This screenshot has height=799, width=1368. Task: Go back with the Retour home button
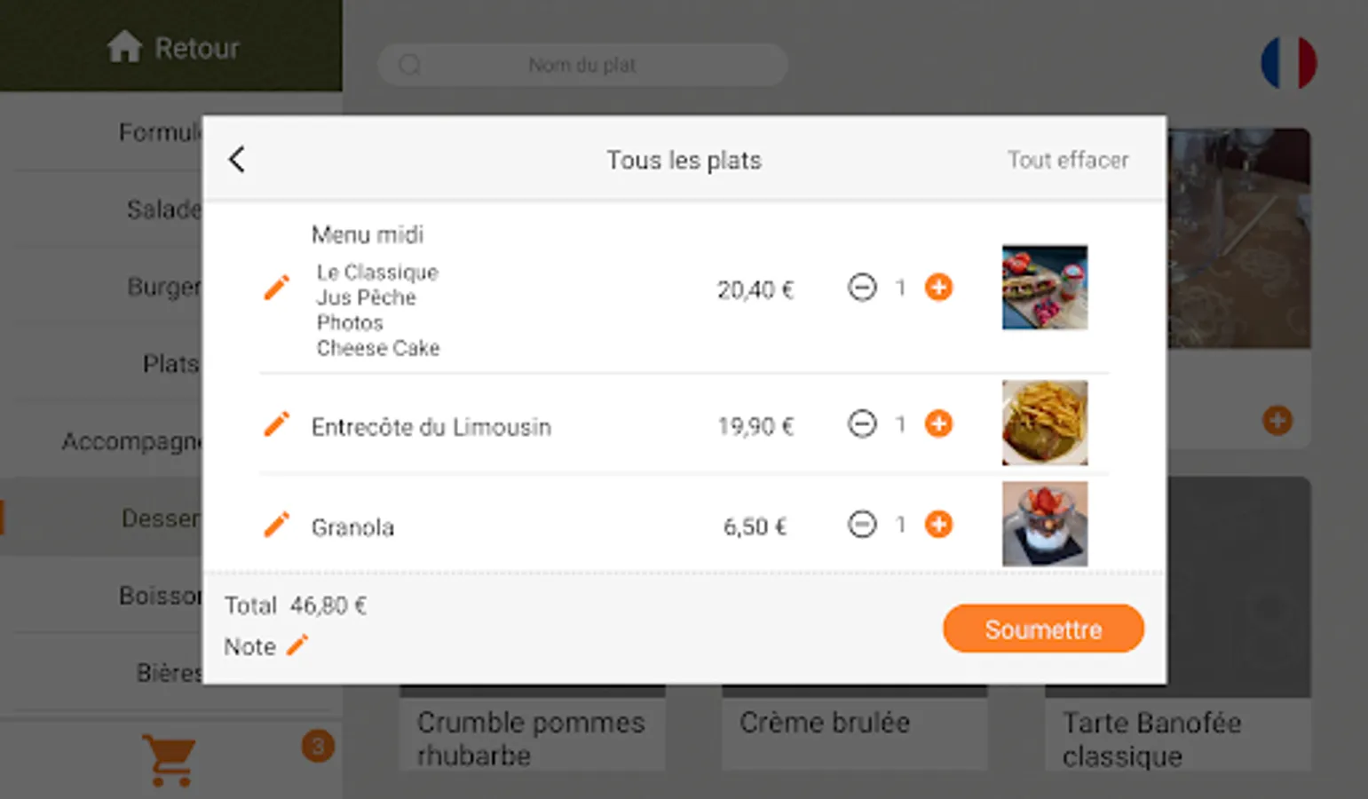[x=173, y=47]
